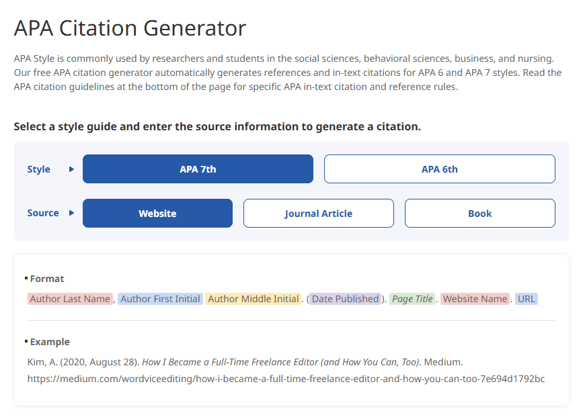Click the bullet marker next to Format
Screen dimensions: 581x415
tap(26, 277)
